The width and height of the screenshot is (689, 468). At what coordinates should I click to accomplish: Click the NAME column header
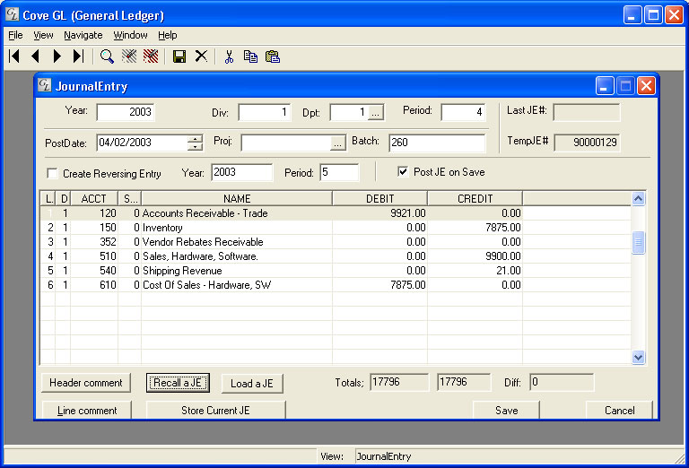[x=237, y=198]
